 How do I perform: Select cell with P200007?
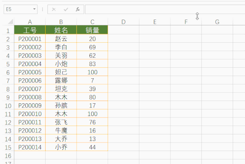click(x=30, y=89)
